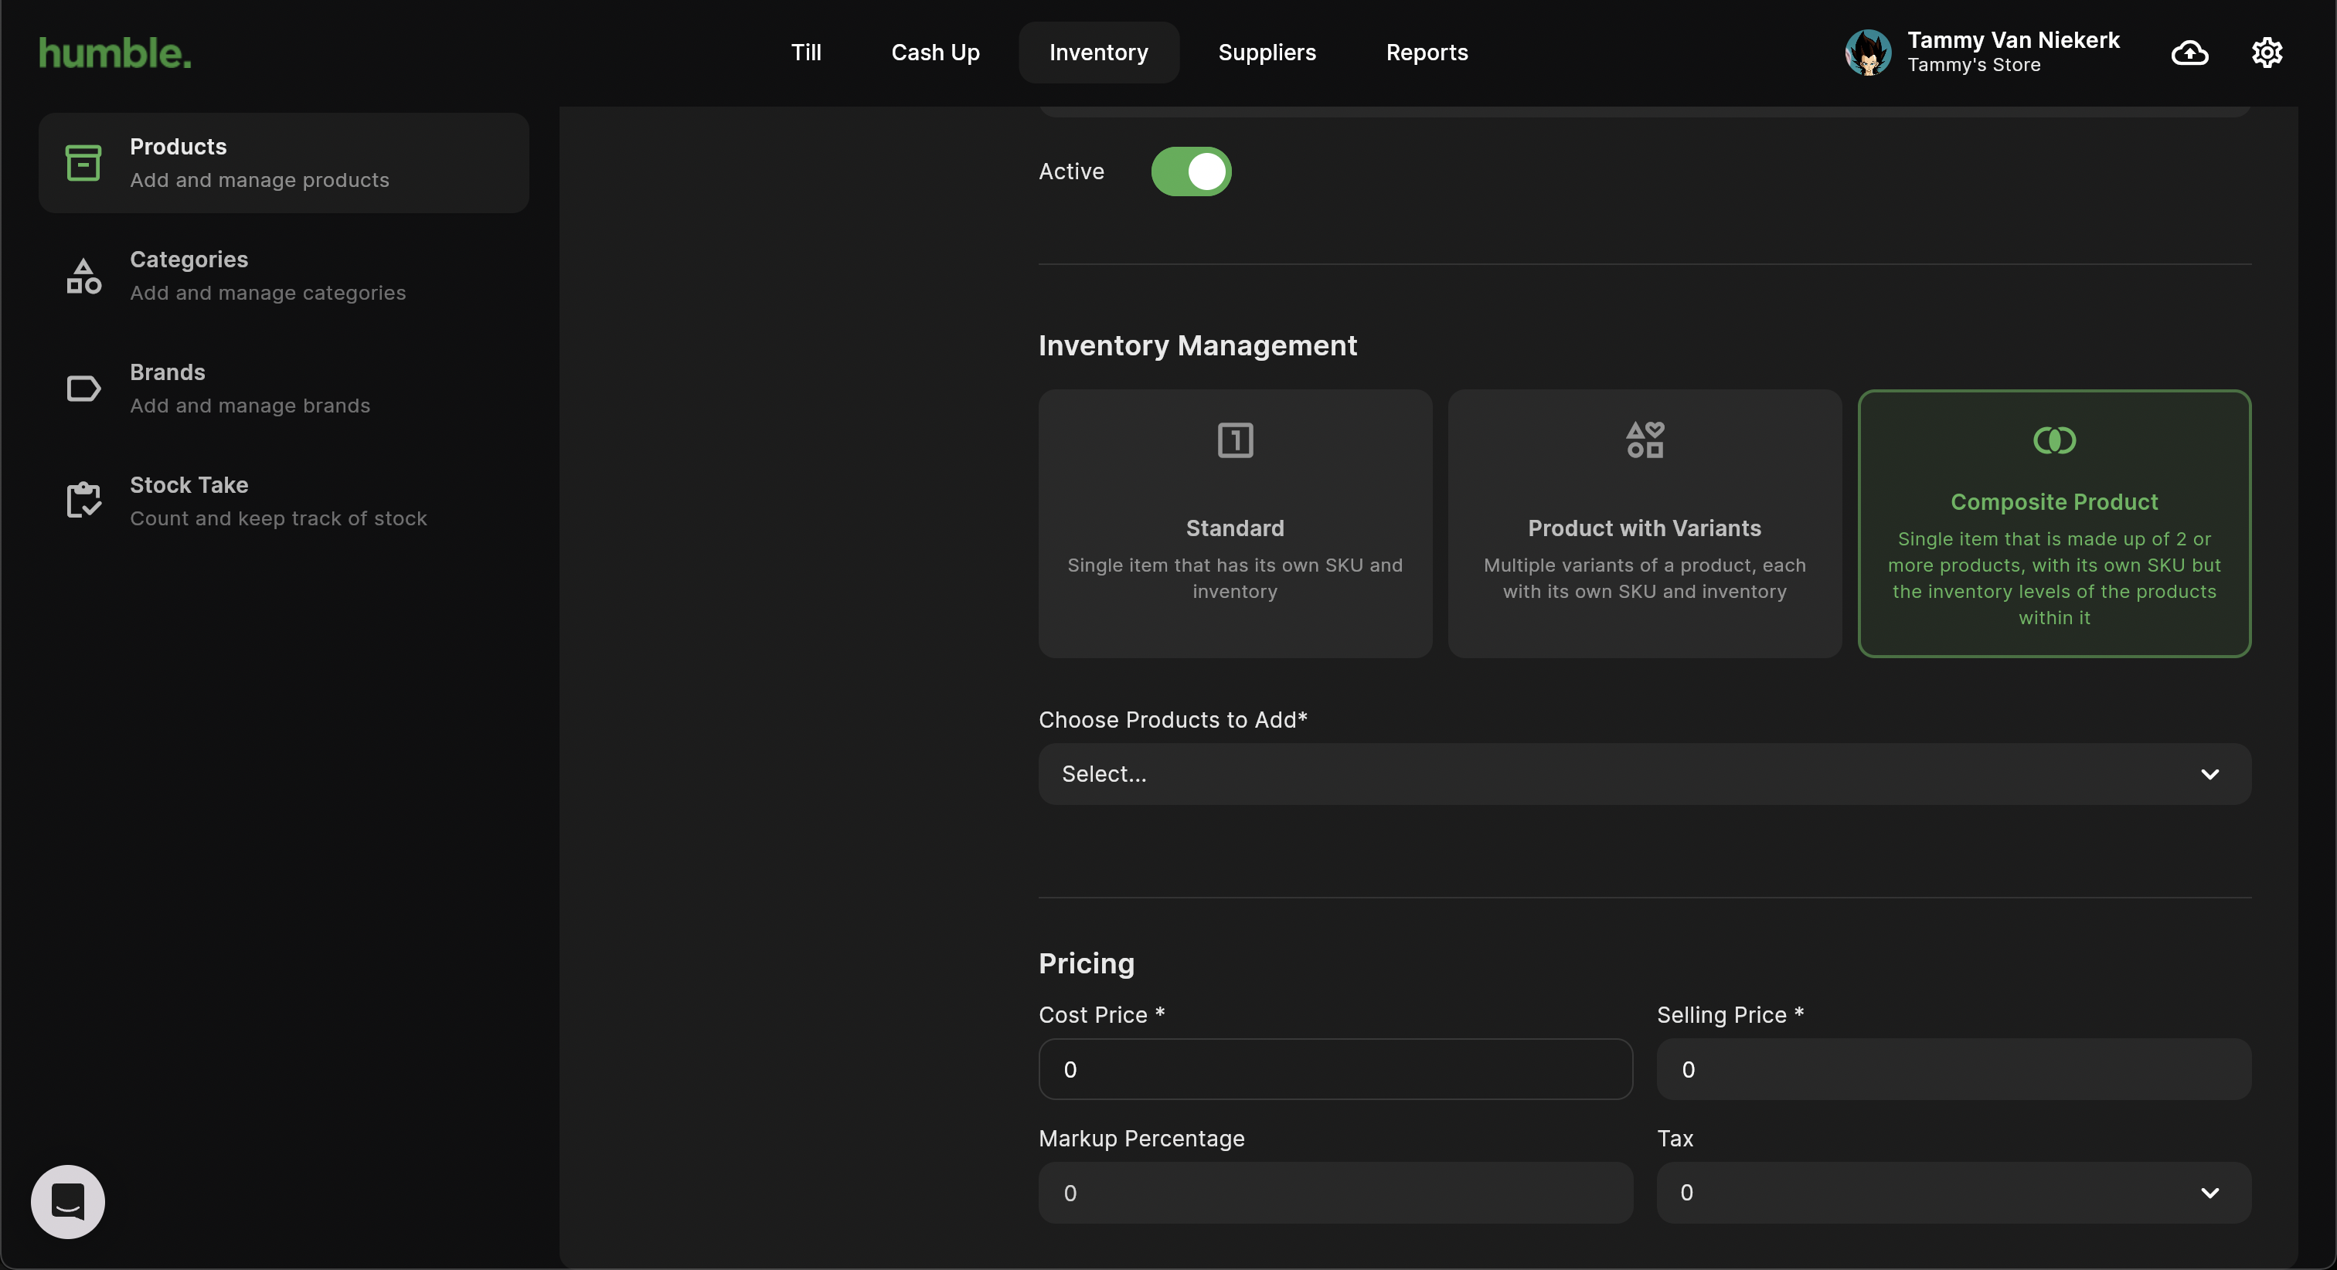Click the 'Choose Products to Add*' label
The height and width of the screenshot is (1270, 2337).
[x=1173, y=720]
